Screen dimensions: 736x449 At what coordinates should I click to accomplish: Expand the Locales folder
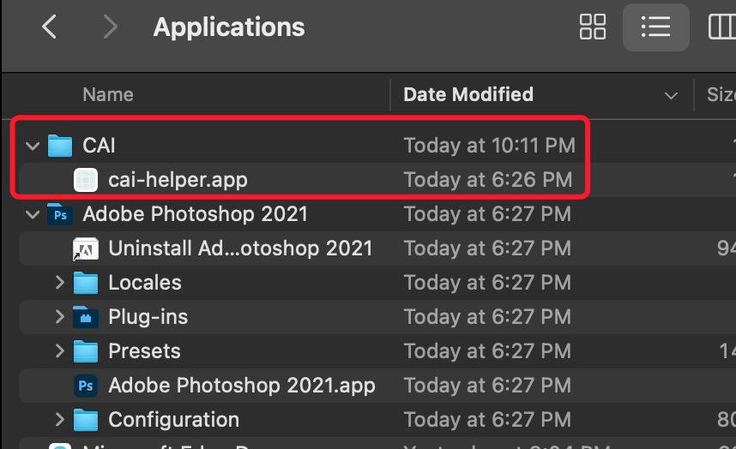pos(59,283)
